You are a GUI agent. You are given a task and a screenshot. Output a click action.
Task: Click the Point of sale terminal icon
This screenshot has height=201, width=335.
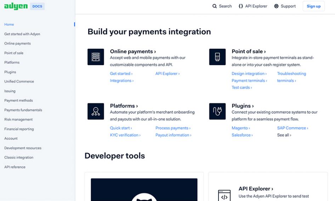tap(217, 57)
